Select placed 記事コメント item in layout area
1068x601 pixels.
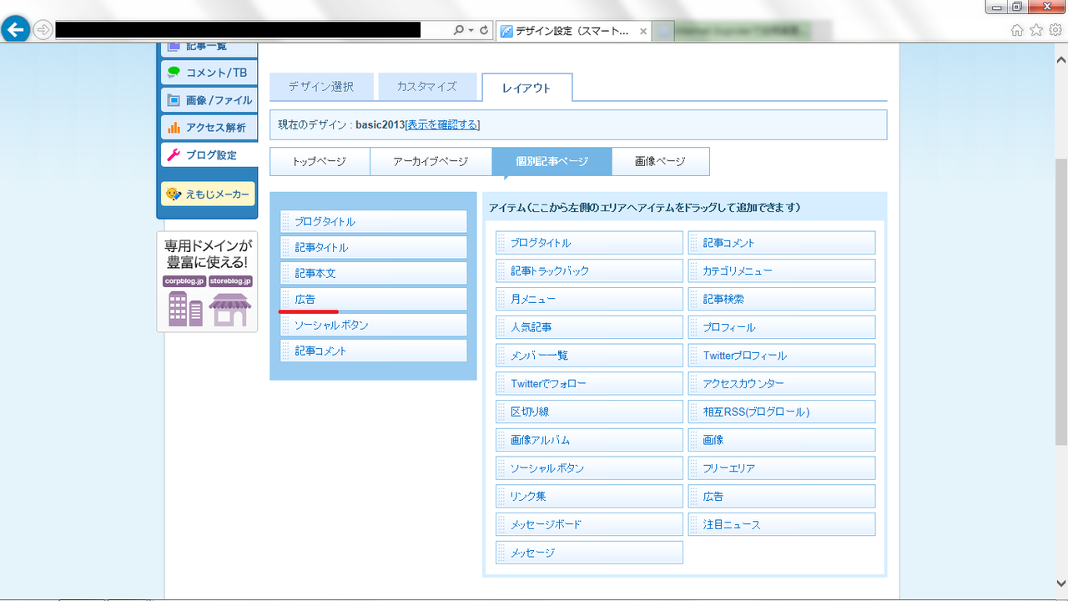pyautogui.click(x=374, y=351)
